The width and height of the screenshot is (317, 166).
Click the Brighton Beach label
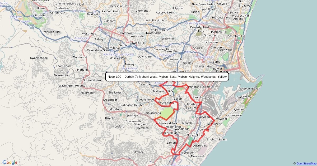(217, 140)
